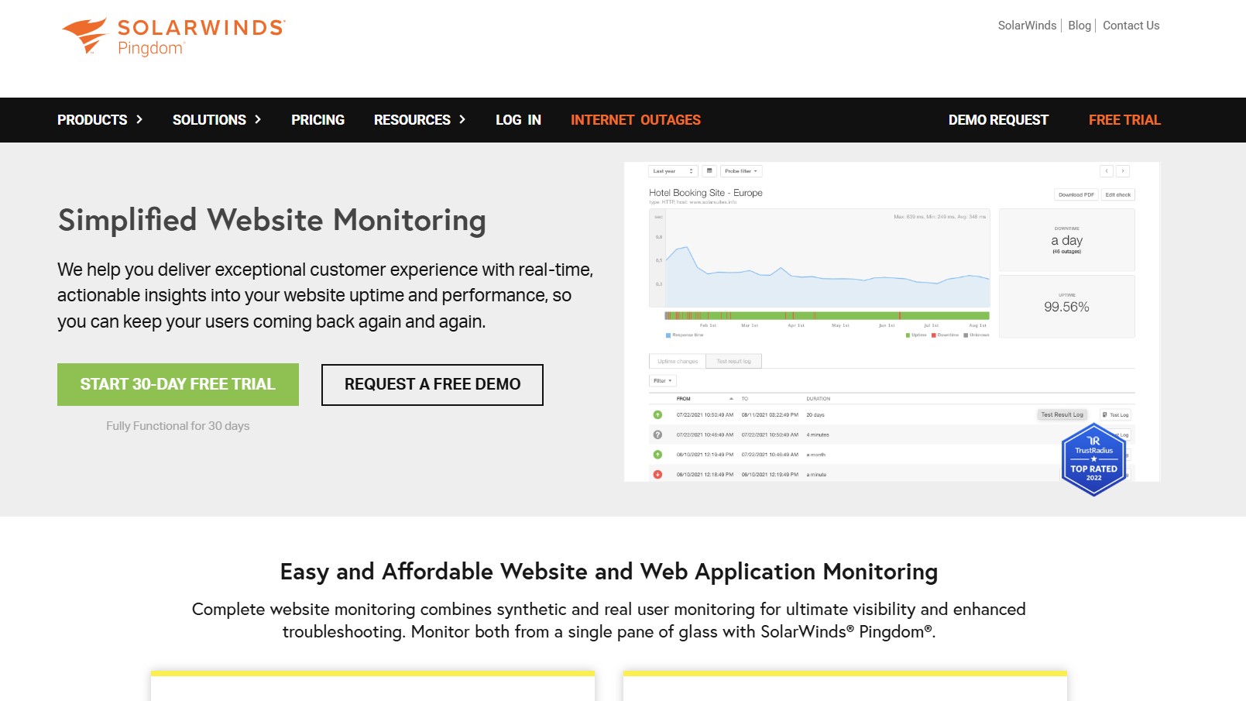Go to next period with right arrow
The height and width of the screenshot is (701, 1246).
click(1123, 171)
